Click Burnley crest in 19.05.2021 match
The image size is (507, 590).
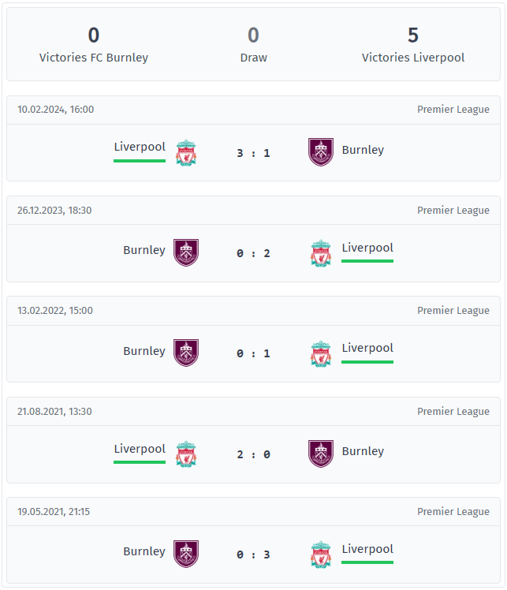pos(186,554)
